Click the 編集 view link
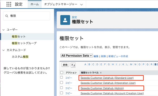 pyautogui.click(x=96, y=56)
